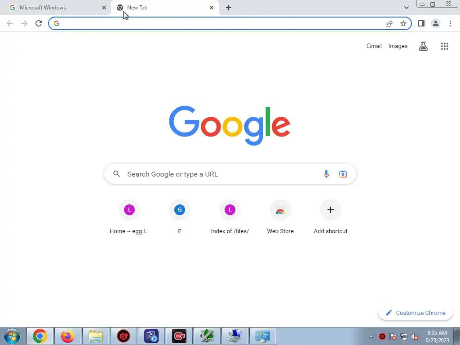Close the New Tab tab
This screenshot has height=345, width=460.
click(212, 8)
